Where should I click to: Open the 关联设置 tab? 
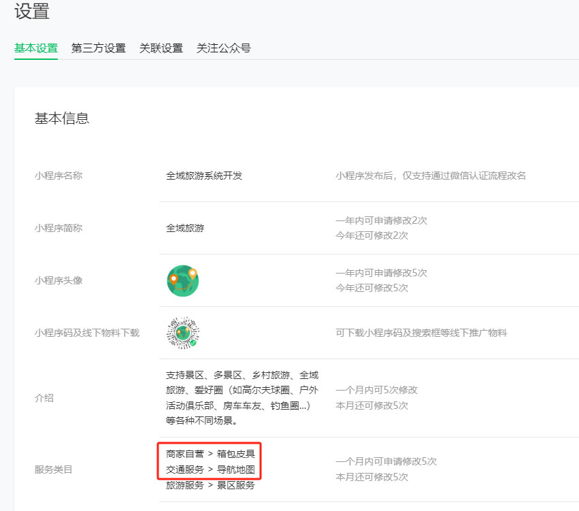click(x=161, y=48)
